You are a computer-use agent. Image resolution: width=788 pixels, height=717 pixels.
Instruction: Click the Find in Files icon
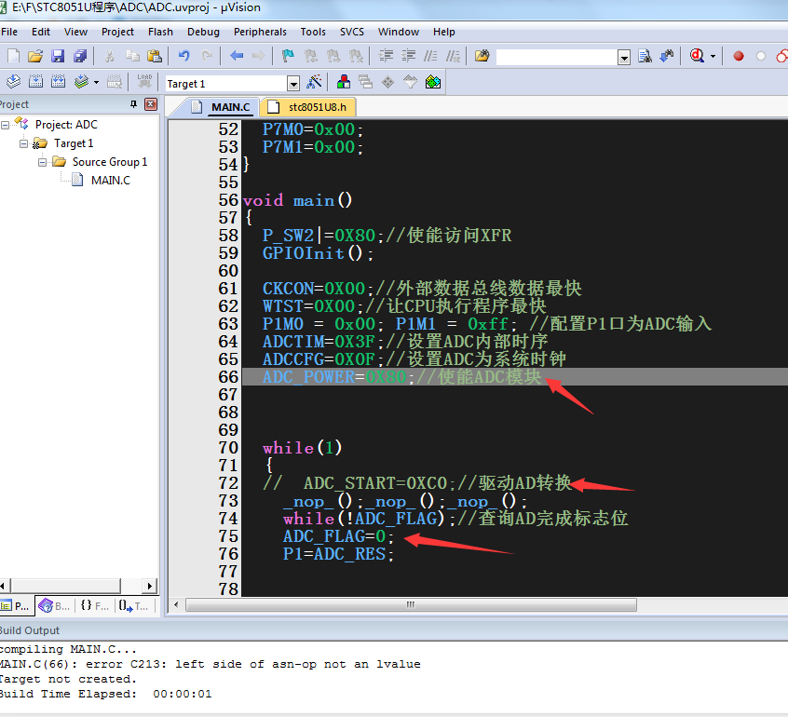[482, 56]
